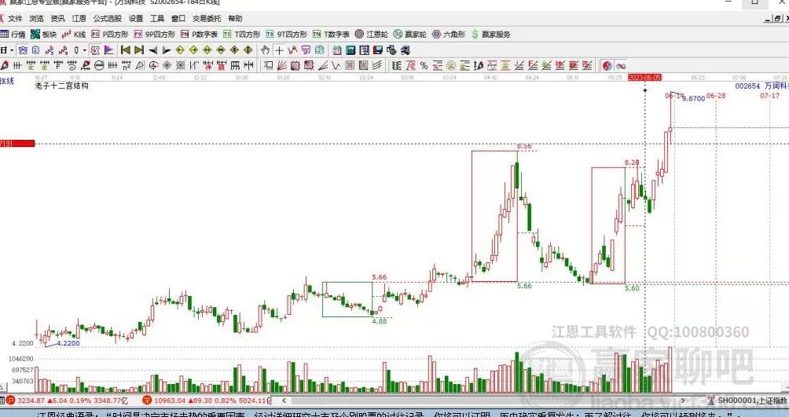
Task: Open the 江恩 menu
Action: [x=79, y=18]
